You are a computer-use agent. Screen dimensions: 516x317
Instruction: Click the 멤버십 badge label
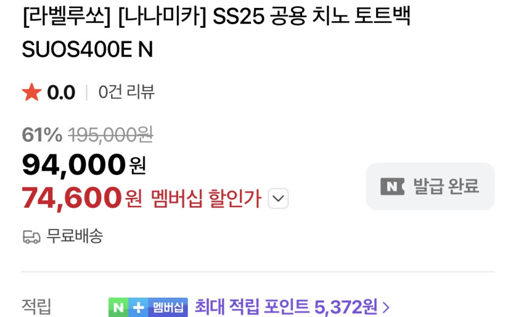click(168, 307)
